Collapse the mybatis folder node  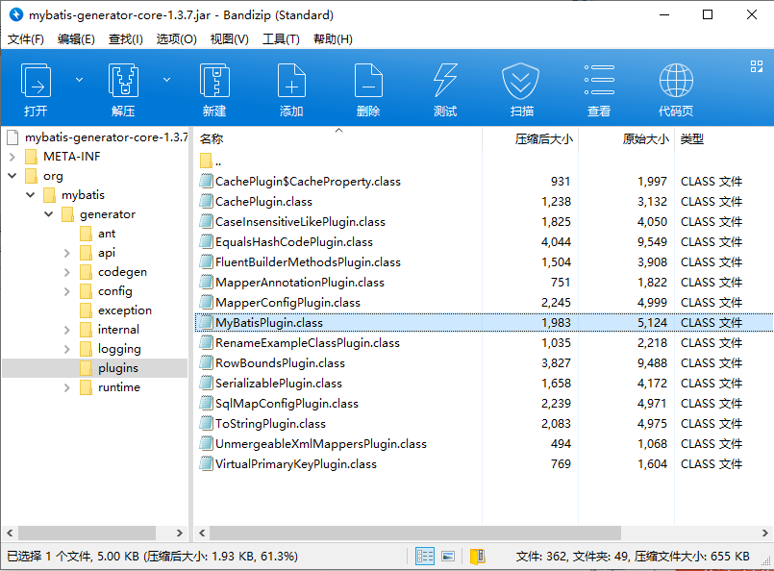[x=31, y=195]
